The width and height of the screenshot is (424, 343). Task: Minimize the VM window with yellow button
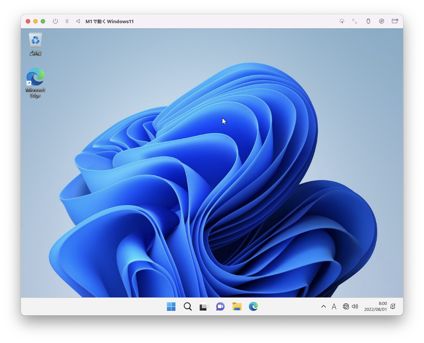point(35,21)
